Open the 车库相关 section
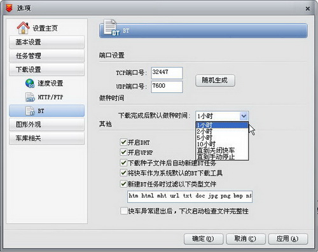 tap(46, 138)
